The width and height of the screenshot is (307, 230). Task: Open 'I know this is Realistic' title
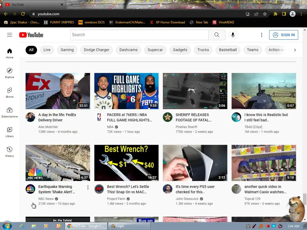point(266,117)
